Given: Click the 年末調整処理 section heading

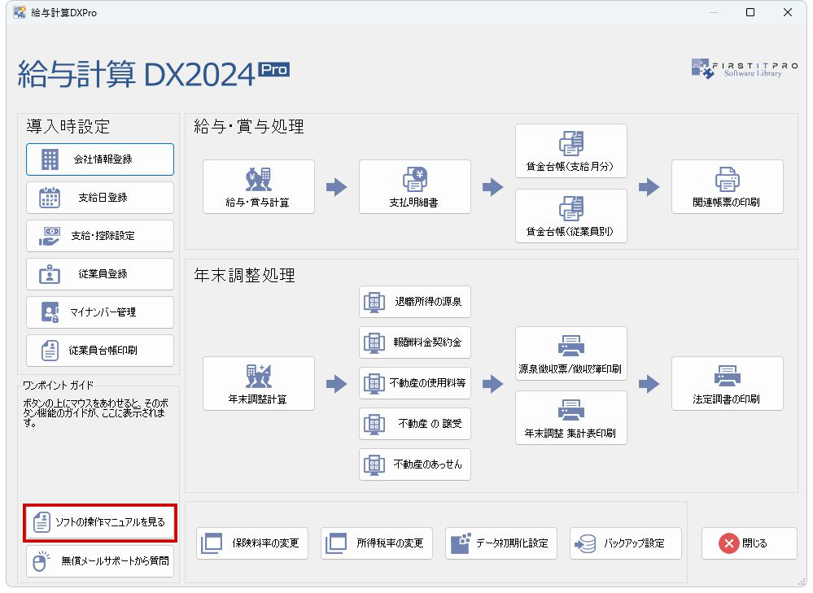Looking at the screenshot, I should click(x=244, y=275).
